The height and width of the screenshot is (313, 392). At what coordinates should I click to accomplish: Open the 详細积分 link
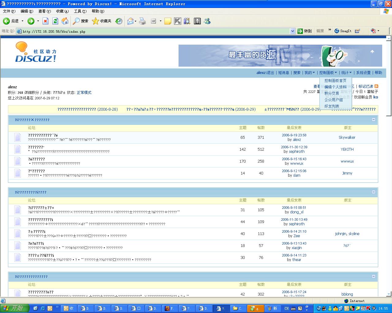[x=32, y=93]
